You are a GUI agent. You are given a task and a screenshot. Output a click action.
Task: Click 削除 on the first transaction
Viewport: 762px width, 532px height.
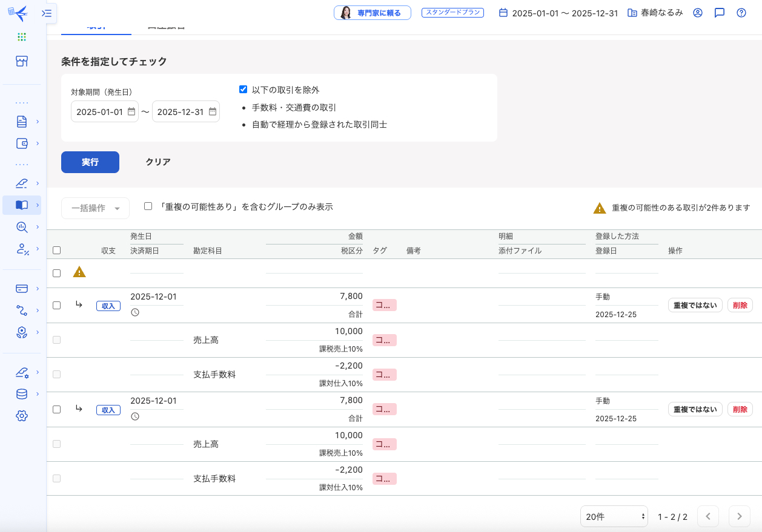(x=740, y=306)
